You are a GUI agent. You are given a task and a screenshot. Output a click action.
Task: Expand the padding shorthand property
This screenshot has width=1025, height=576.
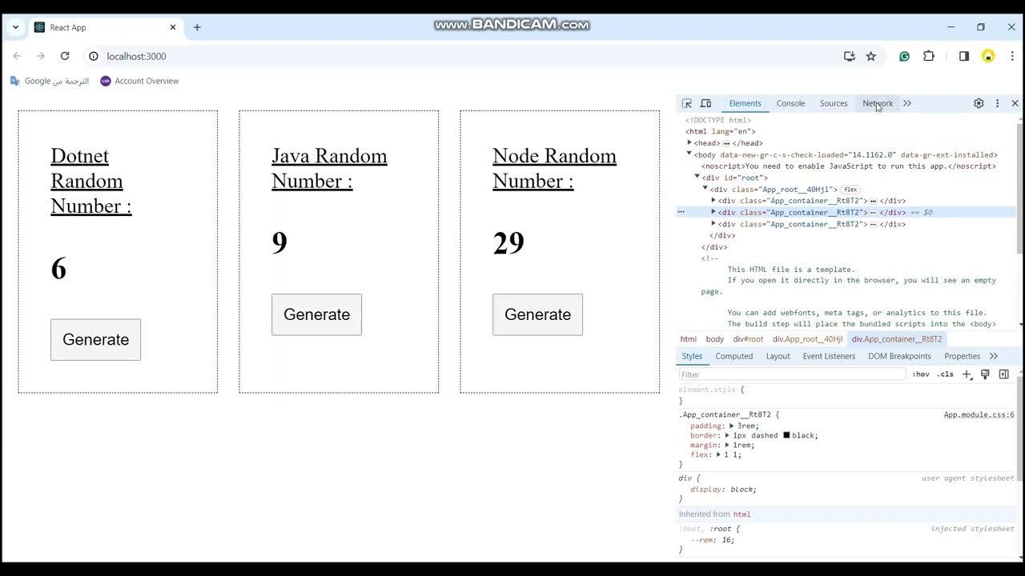pos(731,426)
